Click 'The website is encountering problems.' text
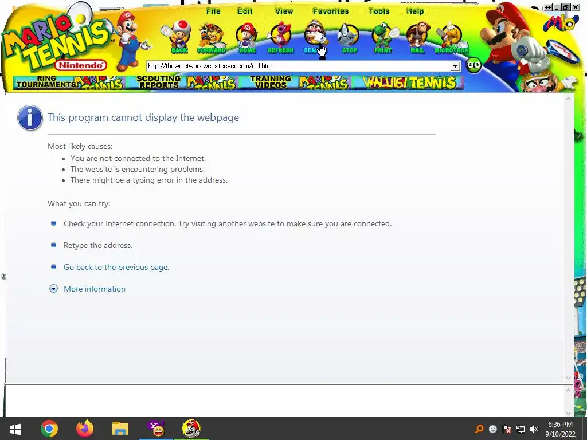This screenshot has width=587, height=440. point(138,169)
